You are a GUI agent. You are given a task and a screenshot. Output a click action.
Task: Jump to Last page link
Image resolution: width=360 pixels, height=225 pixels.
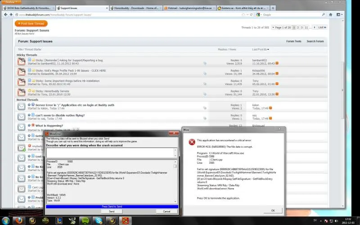[x=322, y=27]
